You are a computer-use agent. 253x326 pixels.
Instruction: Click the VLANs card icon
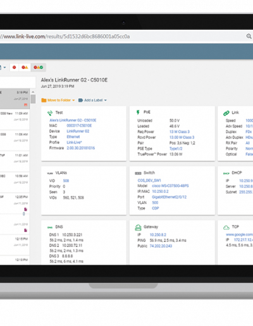click(x=50, y=173)
